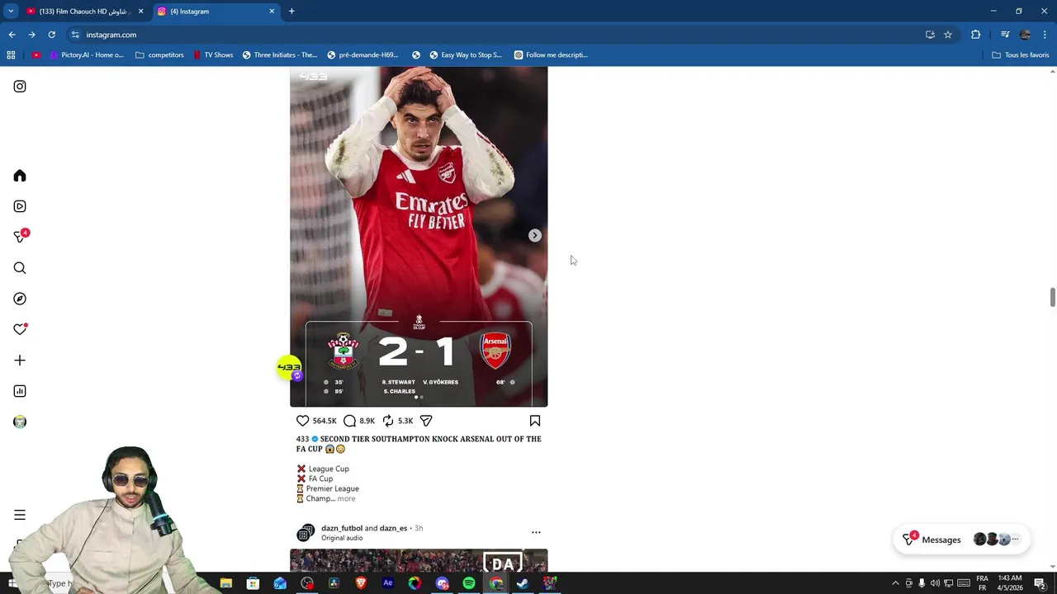
Task: Open pré-demande-H69 bookmark
Action: pos(363,55)
